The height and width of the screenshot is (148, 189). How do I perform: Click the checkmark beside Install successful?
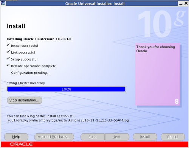8,45
